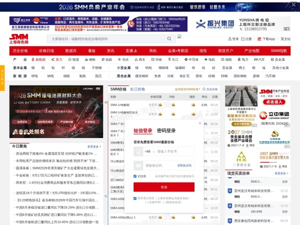Screen dimensions: 300x225
Task: Open 价格日报 menu item
Action: click(x=46, y=50)
